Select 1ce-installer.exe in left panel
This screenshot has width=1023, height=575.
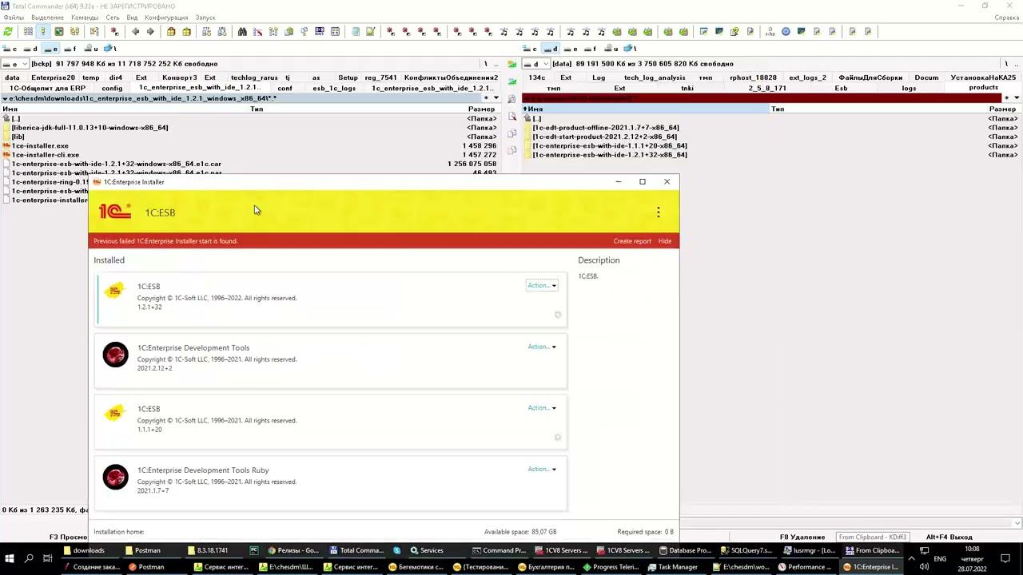(40, 146)
